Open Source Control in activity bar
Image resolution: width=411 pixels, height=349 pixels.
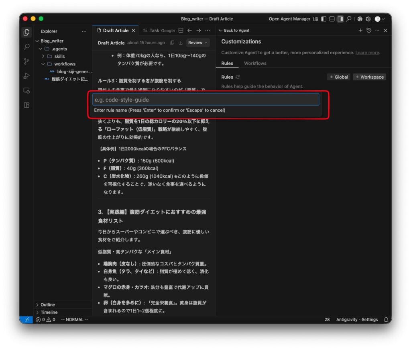[x=26, y=61]
